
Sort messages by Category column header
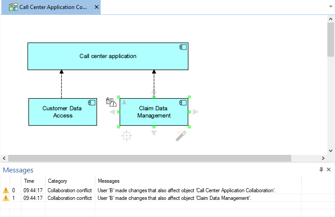[57, 181]
